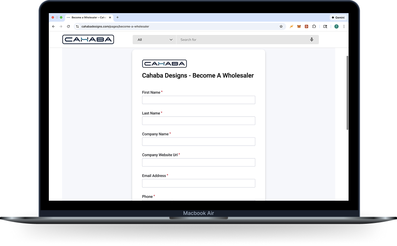Click the green profile avatar
Viewport: 397px width, 246px height.
click(x=336, y=27)
